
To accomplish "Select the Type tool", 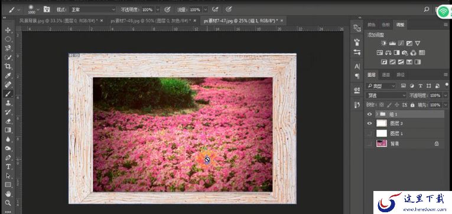I will (8, 166).
